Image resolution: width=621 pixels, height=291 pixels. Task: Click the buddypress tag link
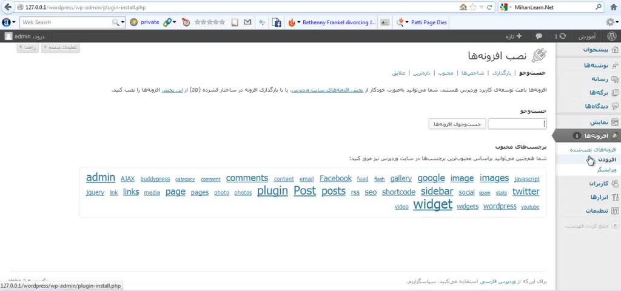click(x=155, y=179)
